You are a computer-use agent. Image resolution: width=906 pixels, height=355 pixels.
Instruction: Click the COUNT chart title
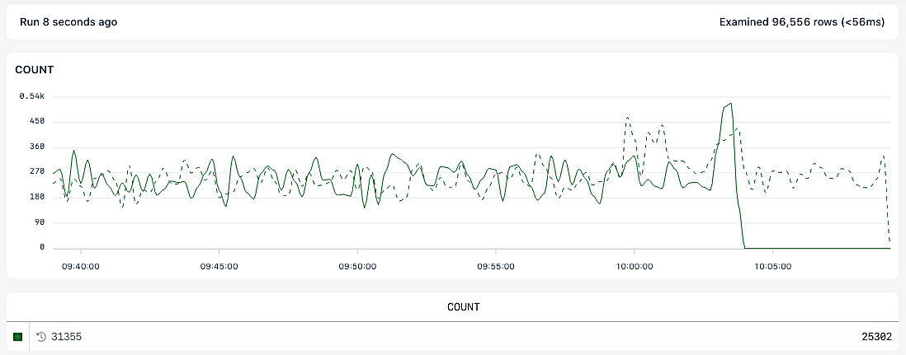tap(34, 70)
